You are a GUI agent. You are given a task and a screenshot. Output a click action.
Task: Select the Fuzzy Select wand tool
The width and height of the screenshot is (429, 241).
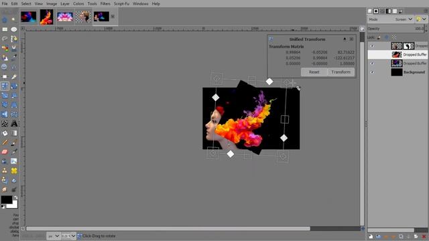pyautogui.click(x=13, y=19)
